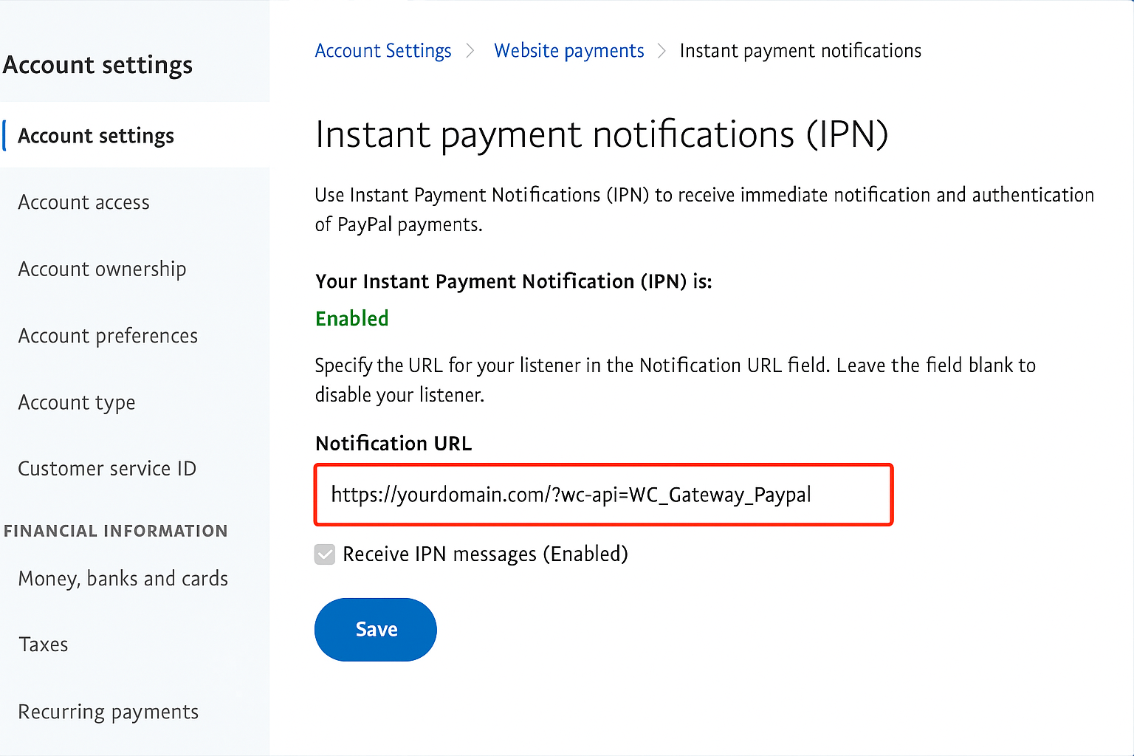Open Account ownership settings

(x=102, y=269)
